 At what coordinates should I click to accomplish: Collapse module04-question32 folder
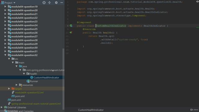pos(5,55)
